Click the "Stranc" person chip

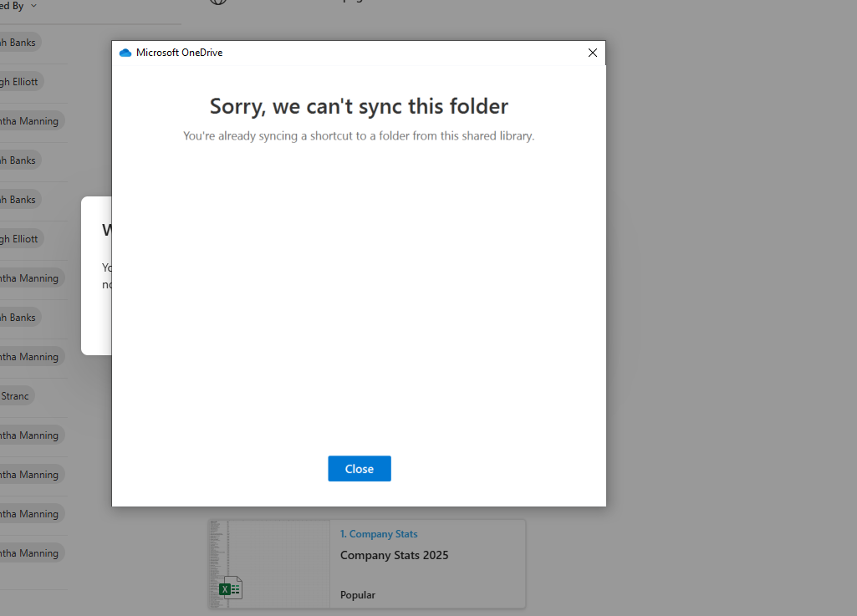(x=15, y=395)
